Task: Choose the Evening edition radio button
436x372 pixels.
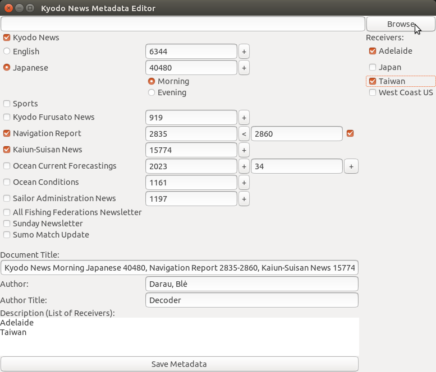Action: (152, 92)
